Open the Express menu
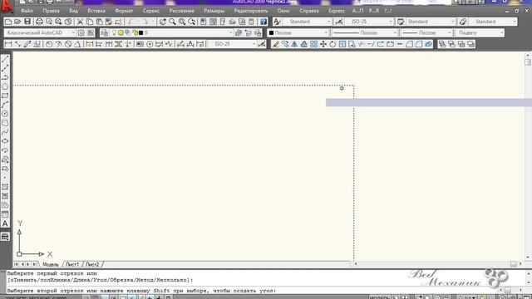The width and height of the screenshot is (532, 299). (337, 11)
